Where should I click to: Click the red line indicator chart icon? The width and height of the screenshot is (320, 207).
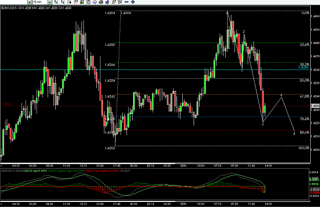pyautogui.click(x=75, y=2)
